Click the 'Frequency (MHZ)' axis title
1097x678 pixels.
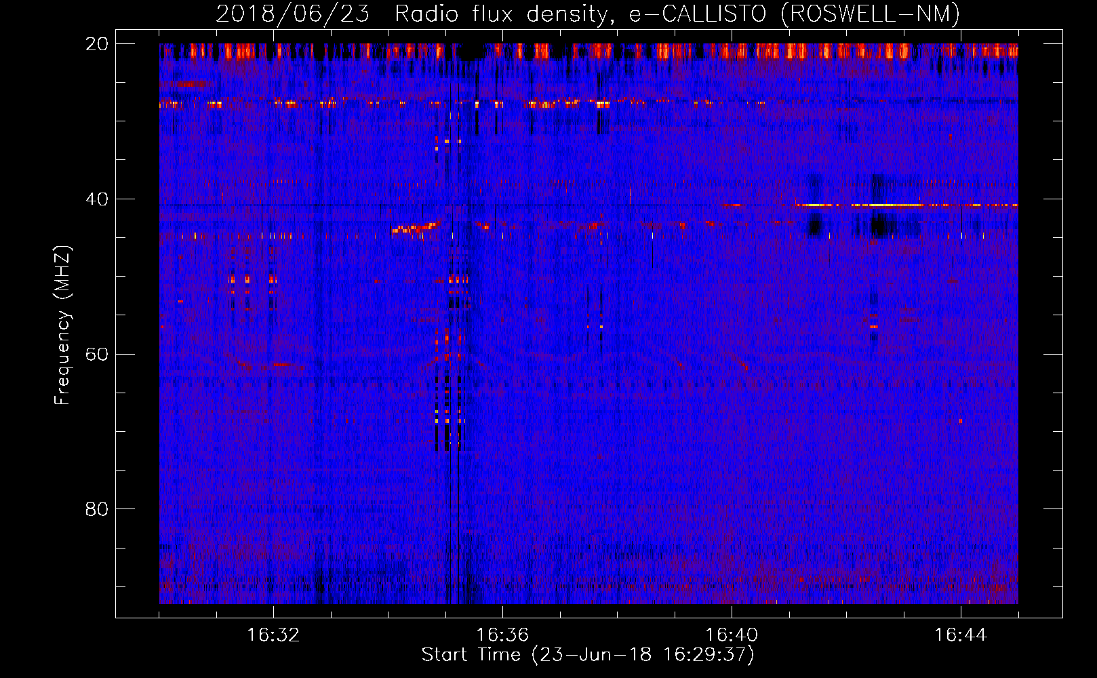(62, 325)
